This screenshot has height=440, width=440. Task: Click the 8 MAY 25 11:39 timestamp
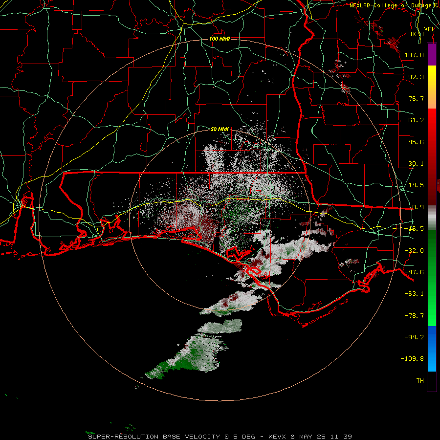322,437
